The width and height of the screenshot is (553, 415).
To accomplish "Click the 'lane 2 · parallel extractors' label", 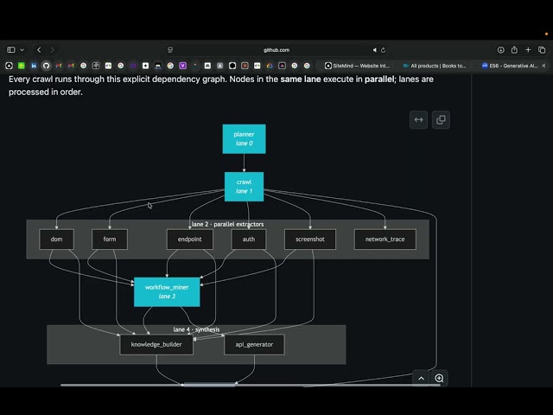I will coord(228,224).
